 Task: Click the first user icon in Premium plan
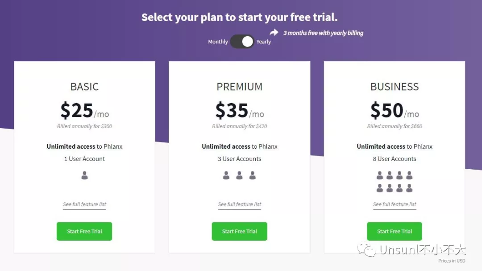(226, 176)
